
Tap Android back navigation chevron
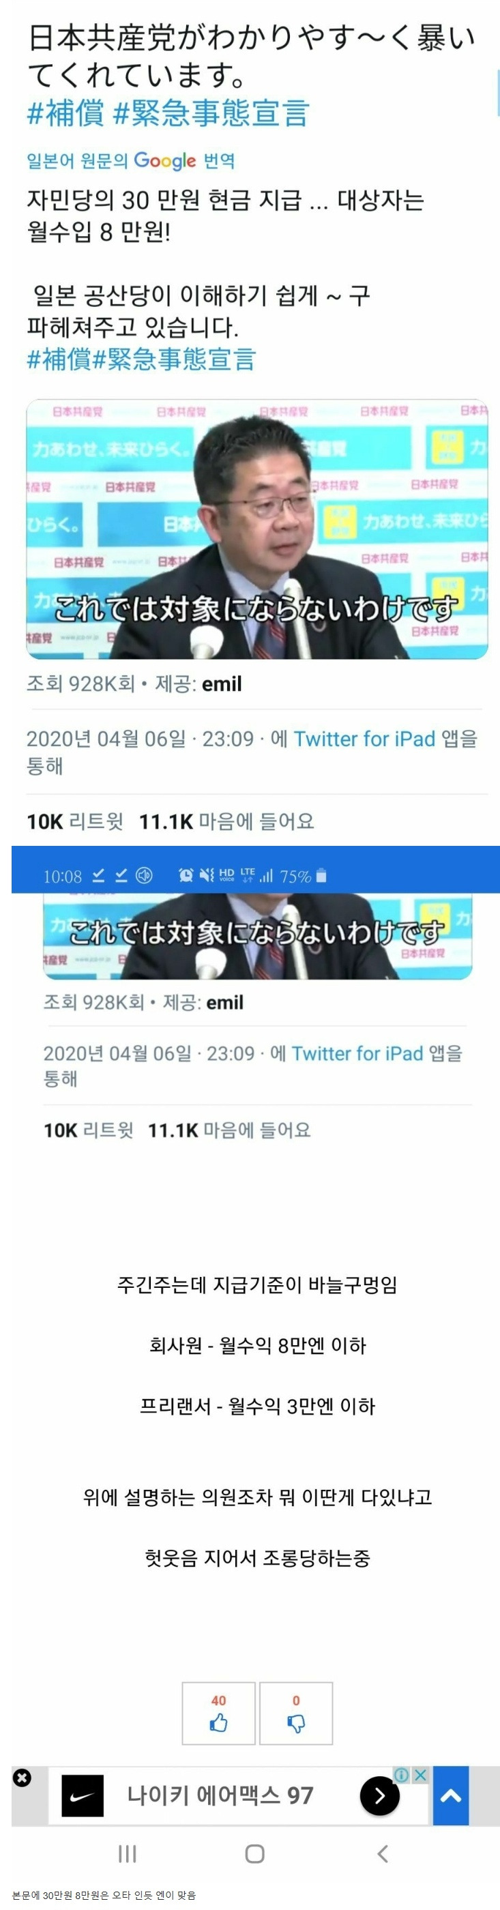point(382,1853)
